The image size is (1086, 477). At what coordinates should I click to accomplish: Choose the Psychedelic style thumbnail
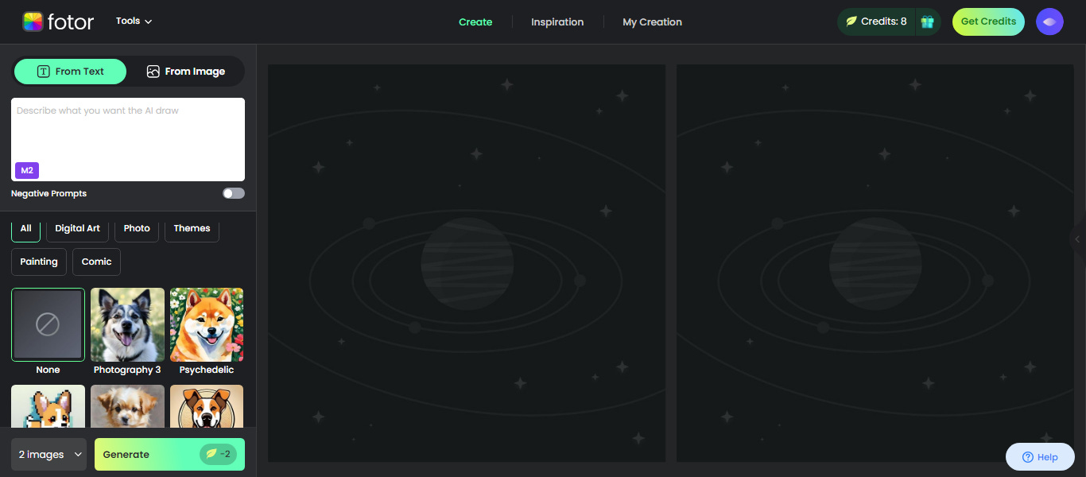(207, 324)
